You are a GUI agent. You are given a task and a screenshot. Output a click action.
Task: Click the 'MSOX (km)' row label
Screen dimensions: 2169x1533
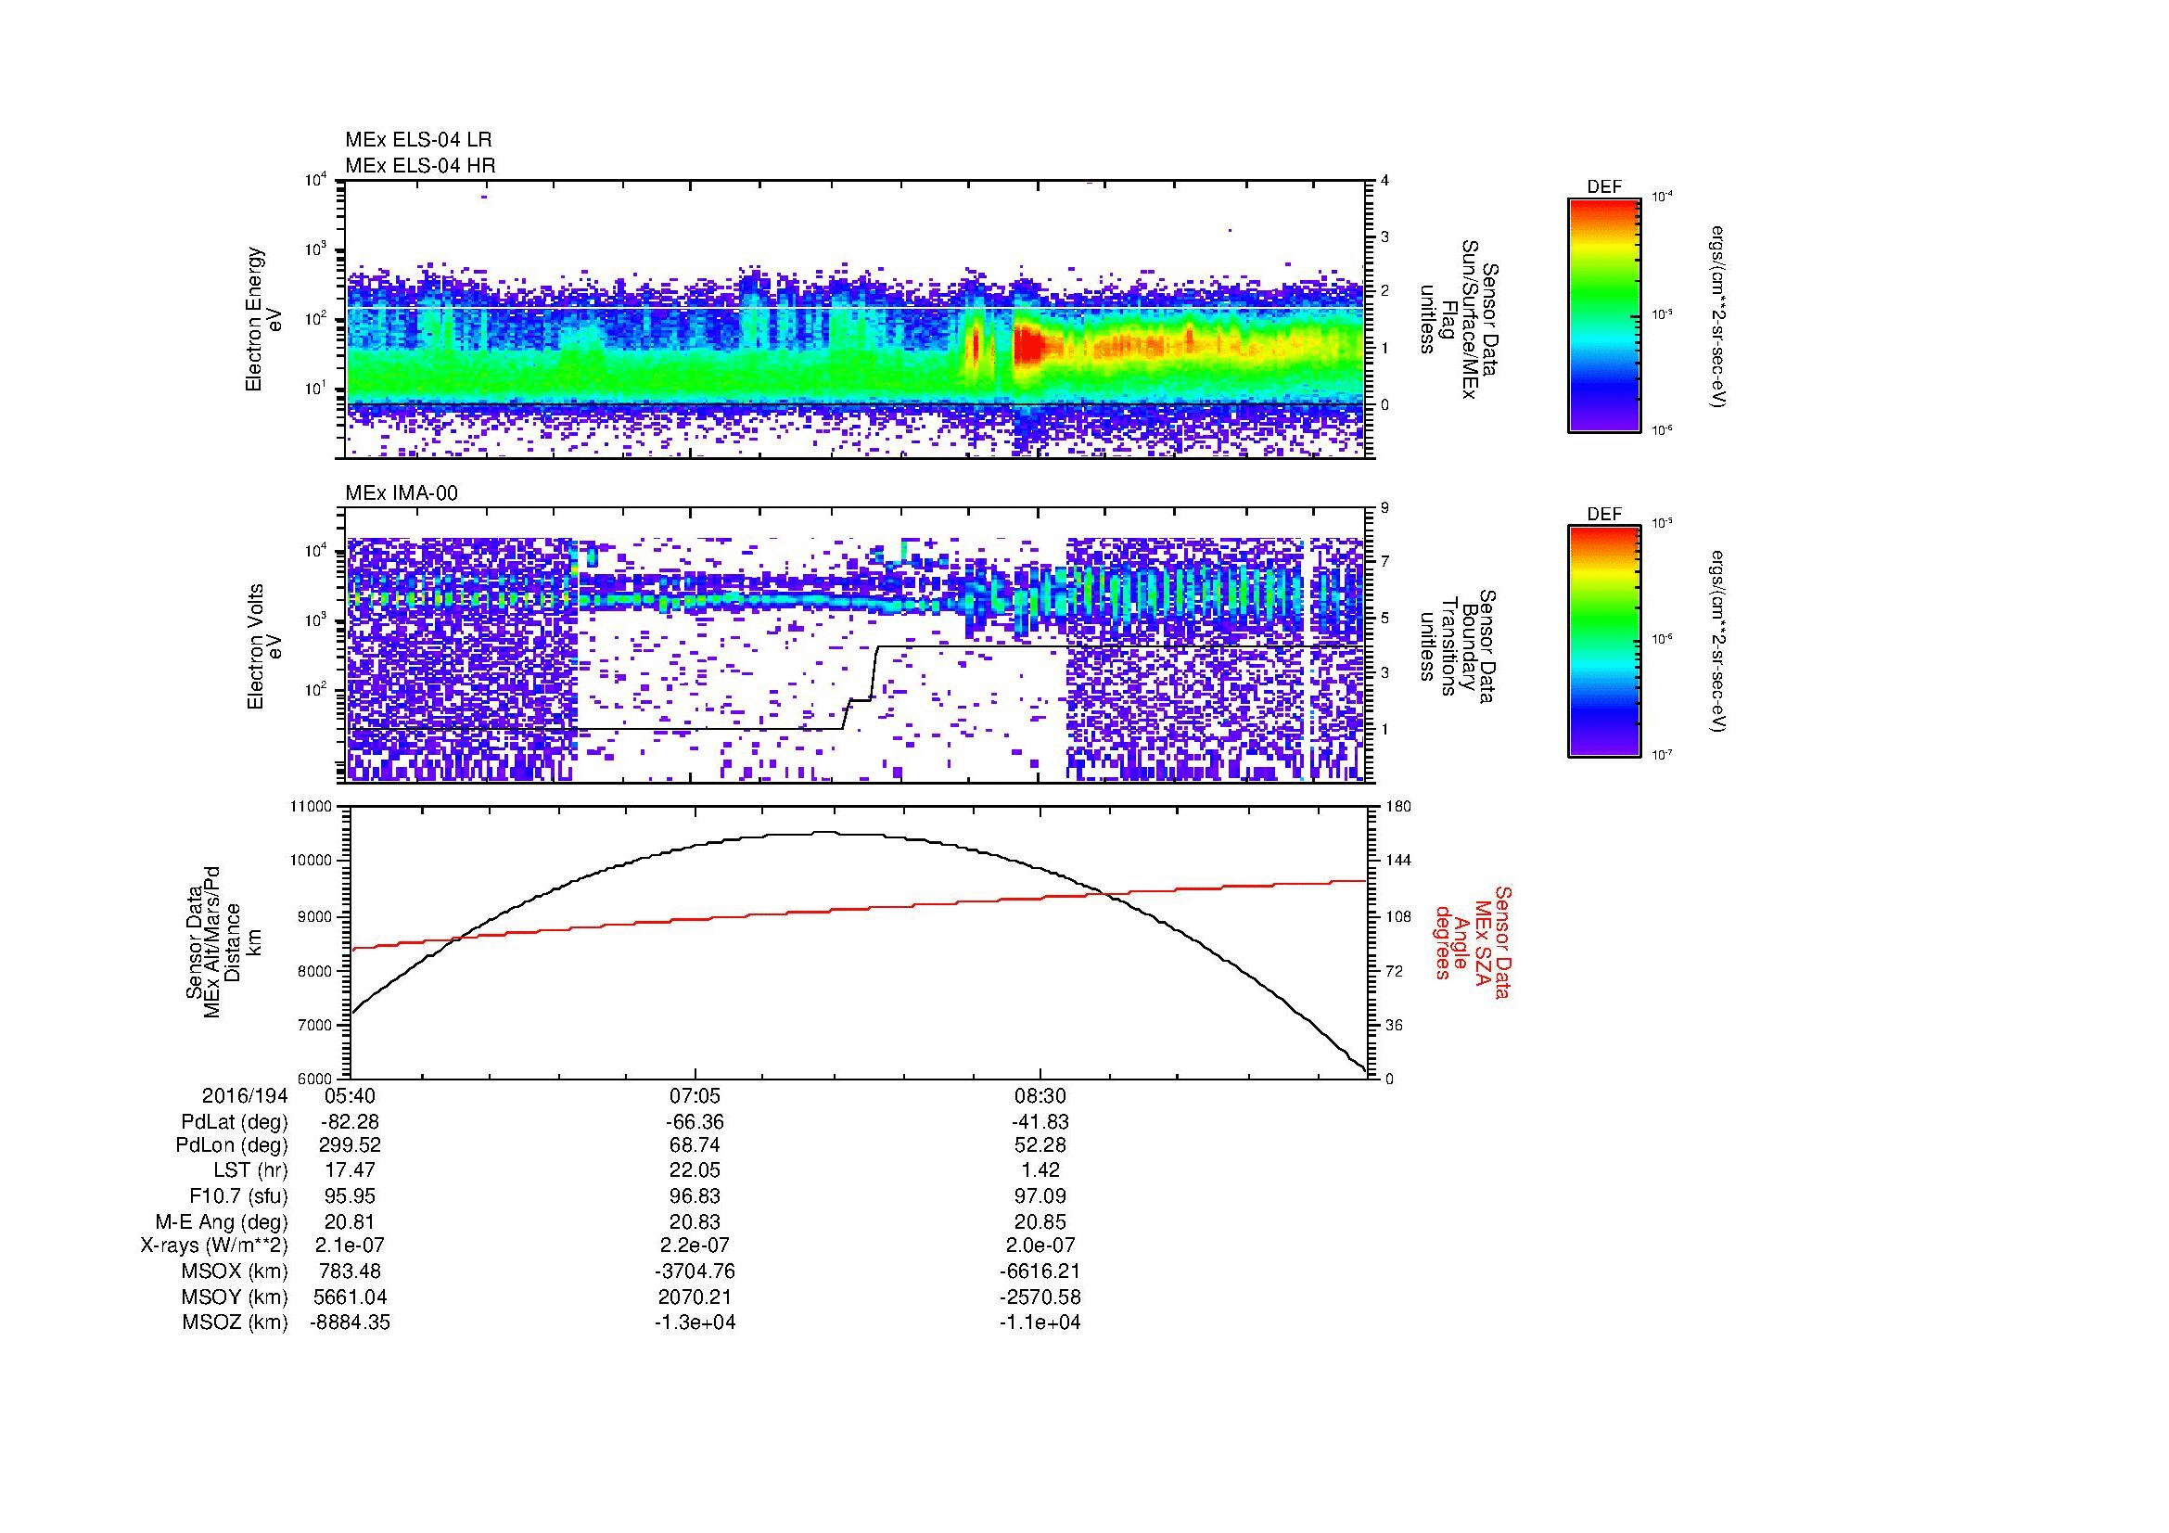click(x=236, y=1271)
